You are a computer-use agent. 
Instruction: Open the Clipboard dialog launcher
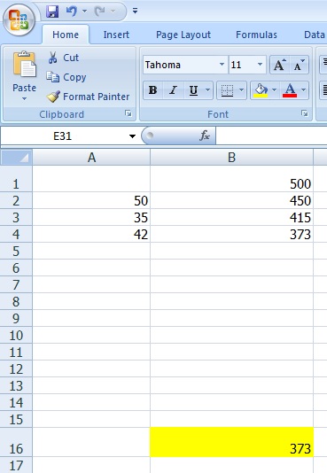128,113
